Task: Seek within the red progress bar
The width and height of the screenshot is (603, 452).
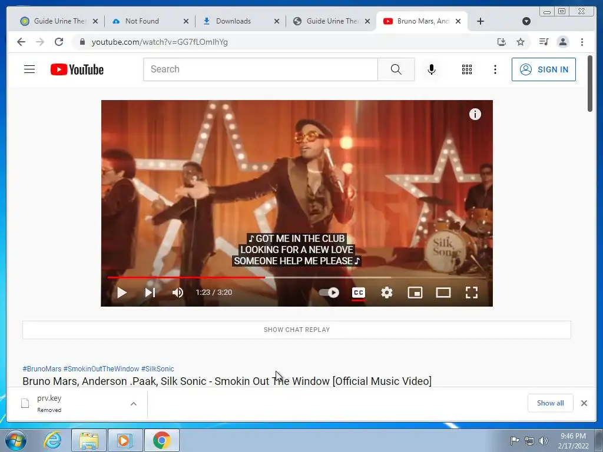Action: coord(186,277)
